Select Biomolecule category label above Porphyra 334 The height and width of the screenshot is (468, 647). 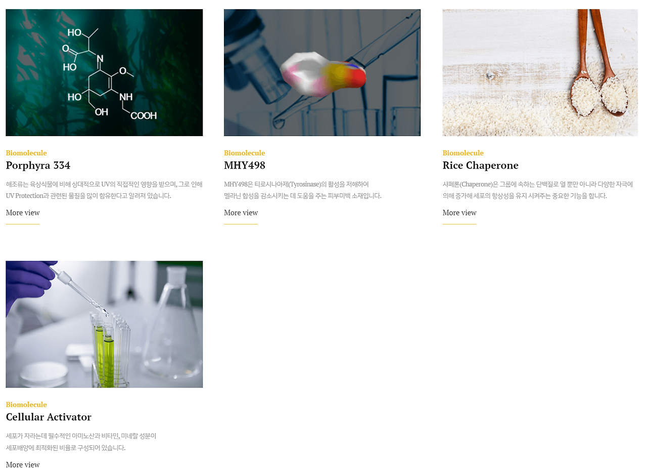point(26,153)
